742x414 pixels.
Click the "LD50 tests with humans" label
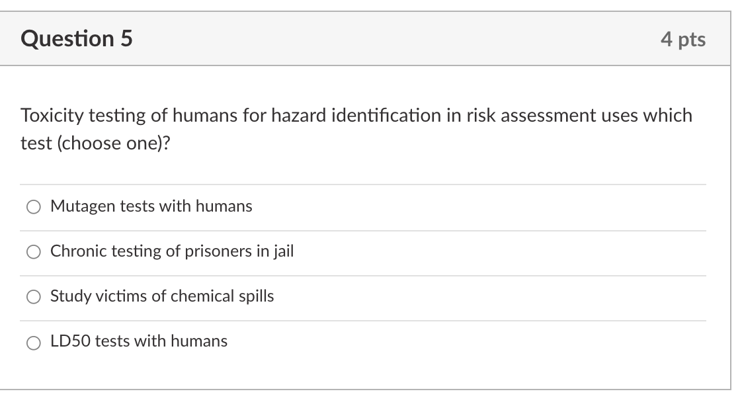[138, 341]
